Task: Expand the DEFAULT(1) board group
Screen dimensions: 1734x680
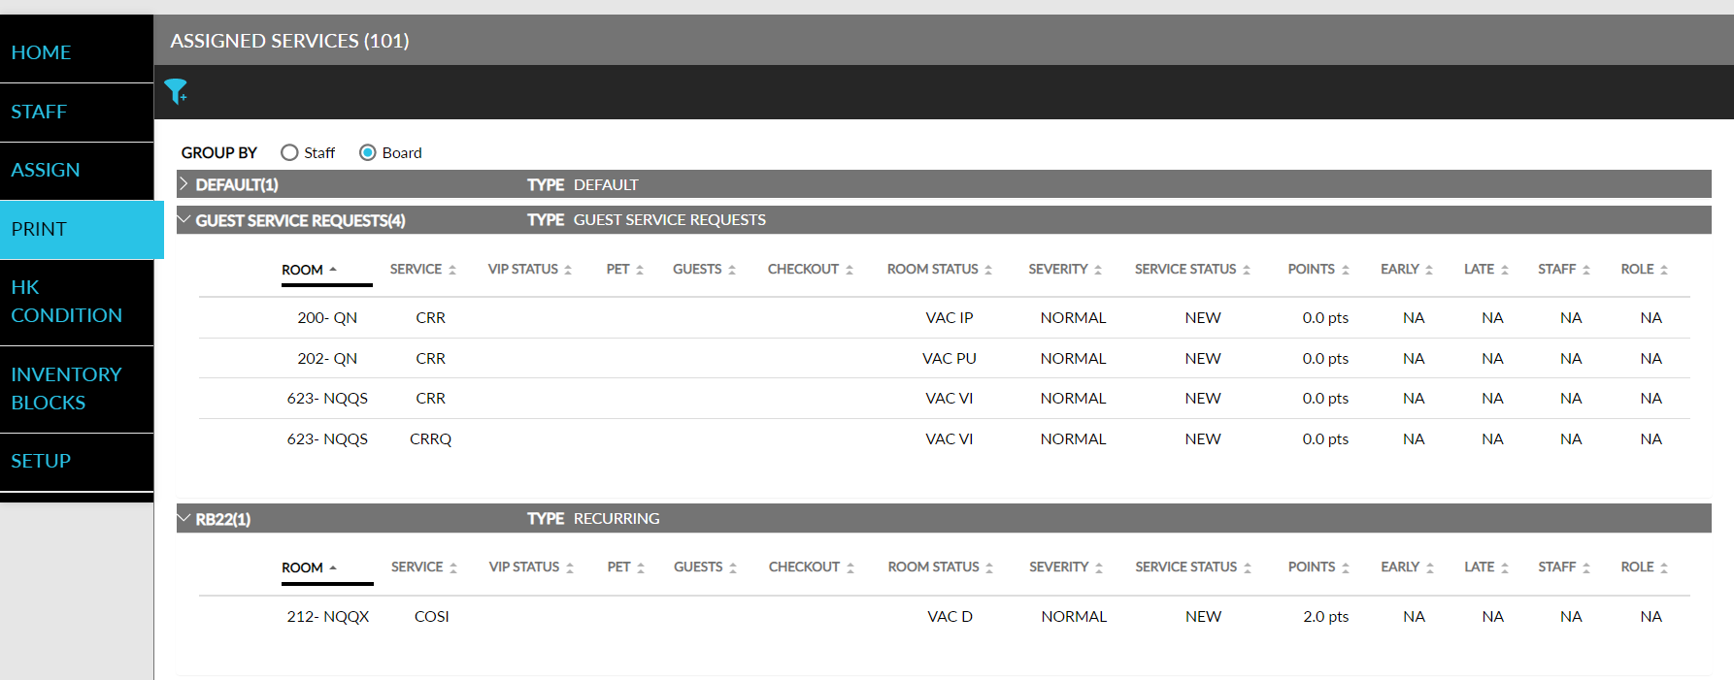Action: 183,184
